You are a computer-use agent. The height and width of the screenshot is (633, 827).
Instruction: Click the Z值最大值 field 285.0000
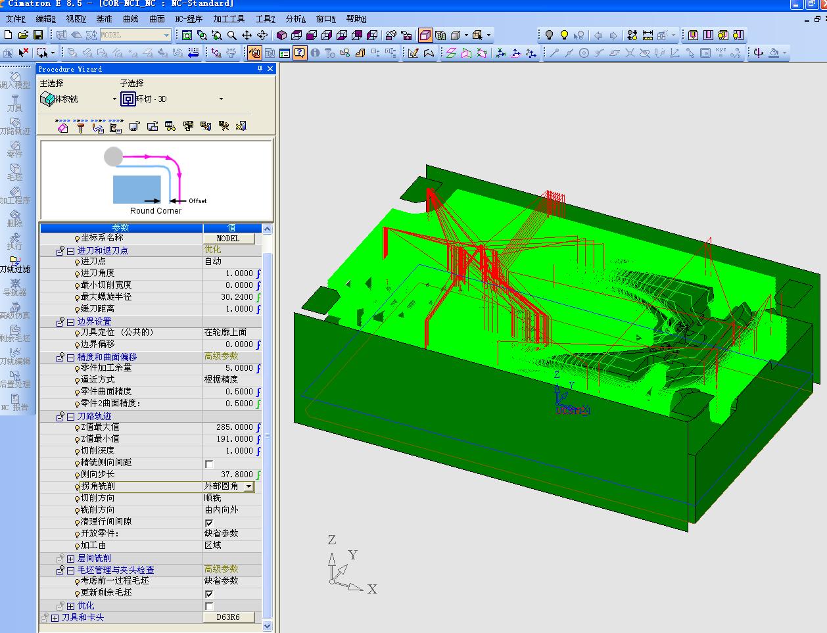(x=229, y=427)
